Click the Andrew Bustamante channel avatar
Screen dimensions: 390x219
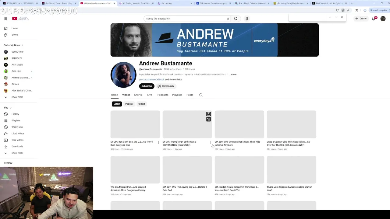pyautogui.click(x=123, y=75)
